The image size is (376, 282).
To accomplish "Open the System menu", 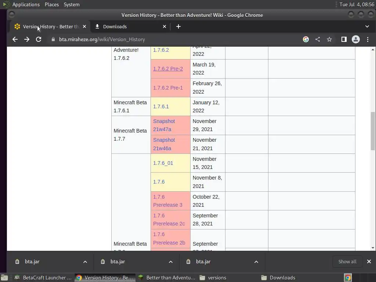I will (72, 4).
